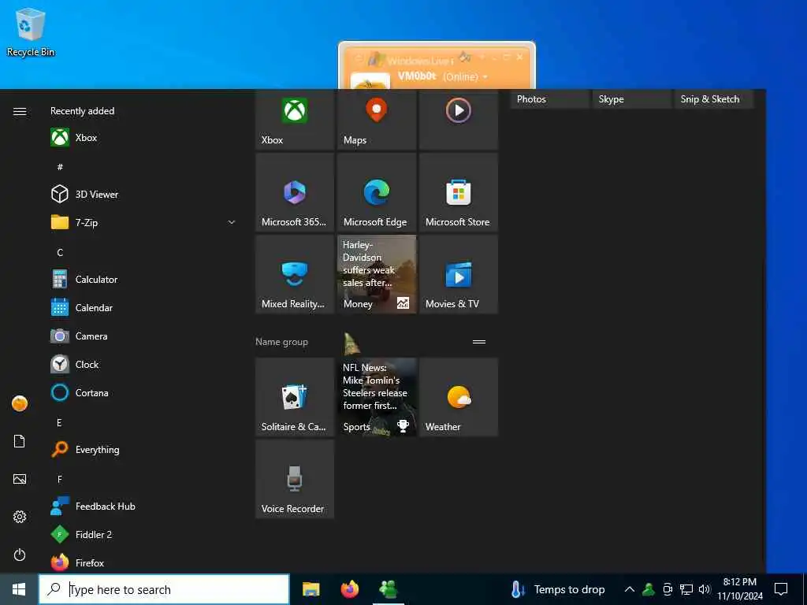Expand the Start menu hamburger button
The image size is (807, 605).
(20, 111)
